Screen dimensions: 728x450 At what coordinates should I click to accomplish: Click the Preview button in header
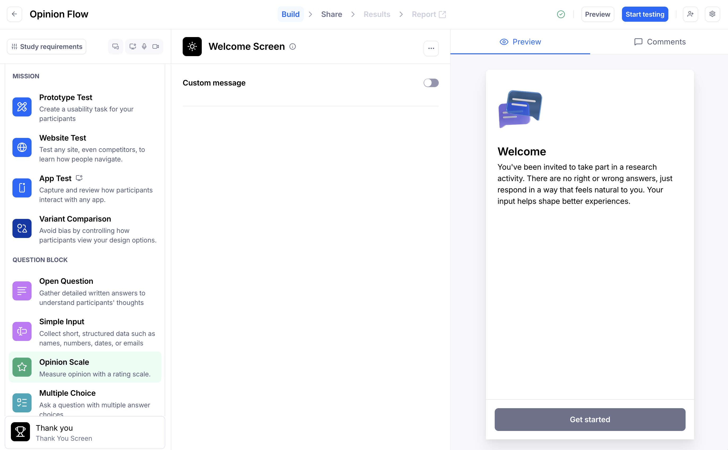pos(597,14)
